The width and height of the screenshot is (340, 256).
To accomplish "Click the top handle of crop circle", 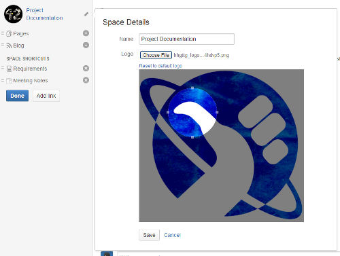I will click(192, 88).
